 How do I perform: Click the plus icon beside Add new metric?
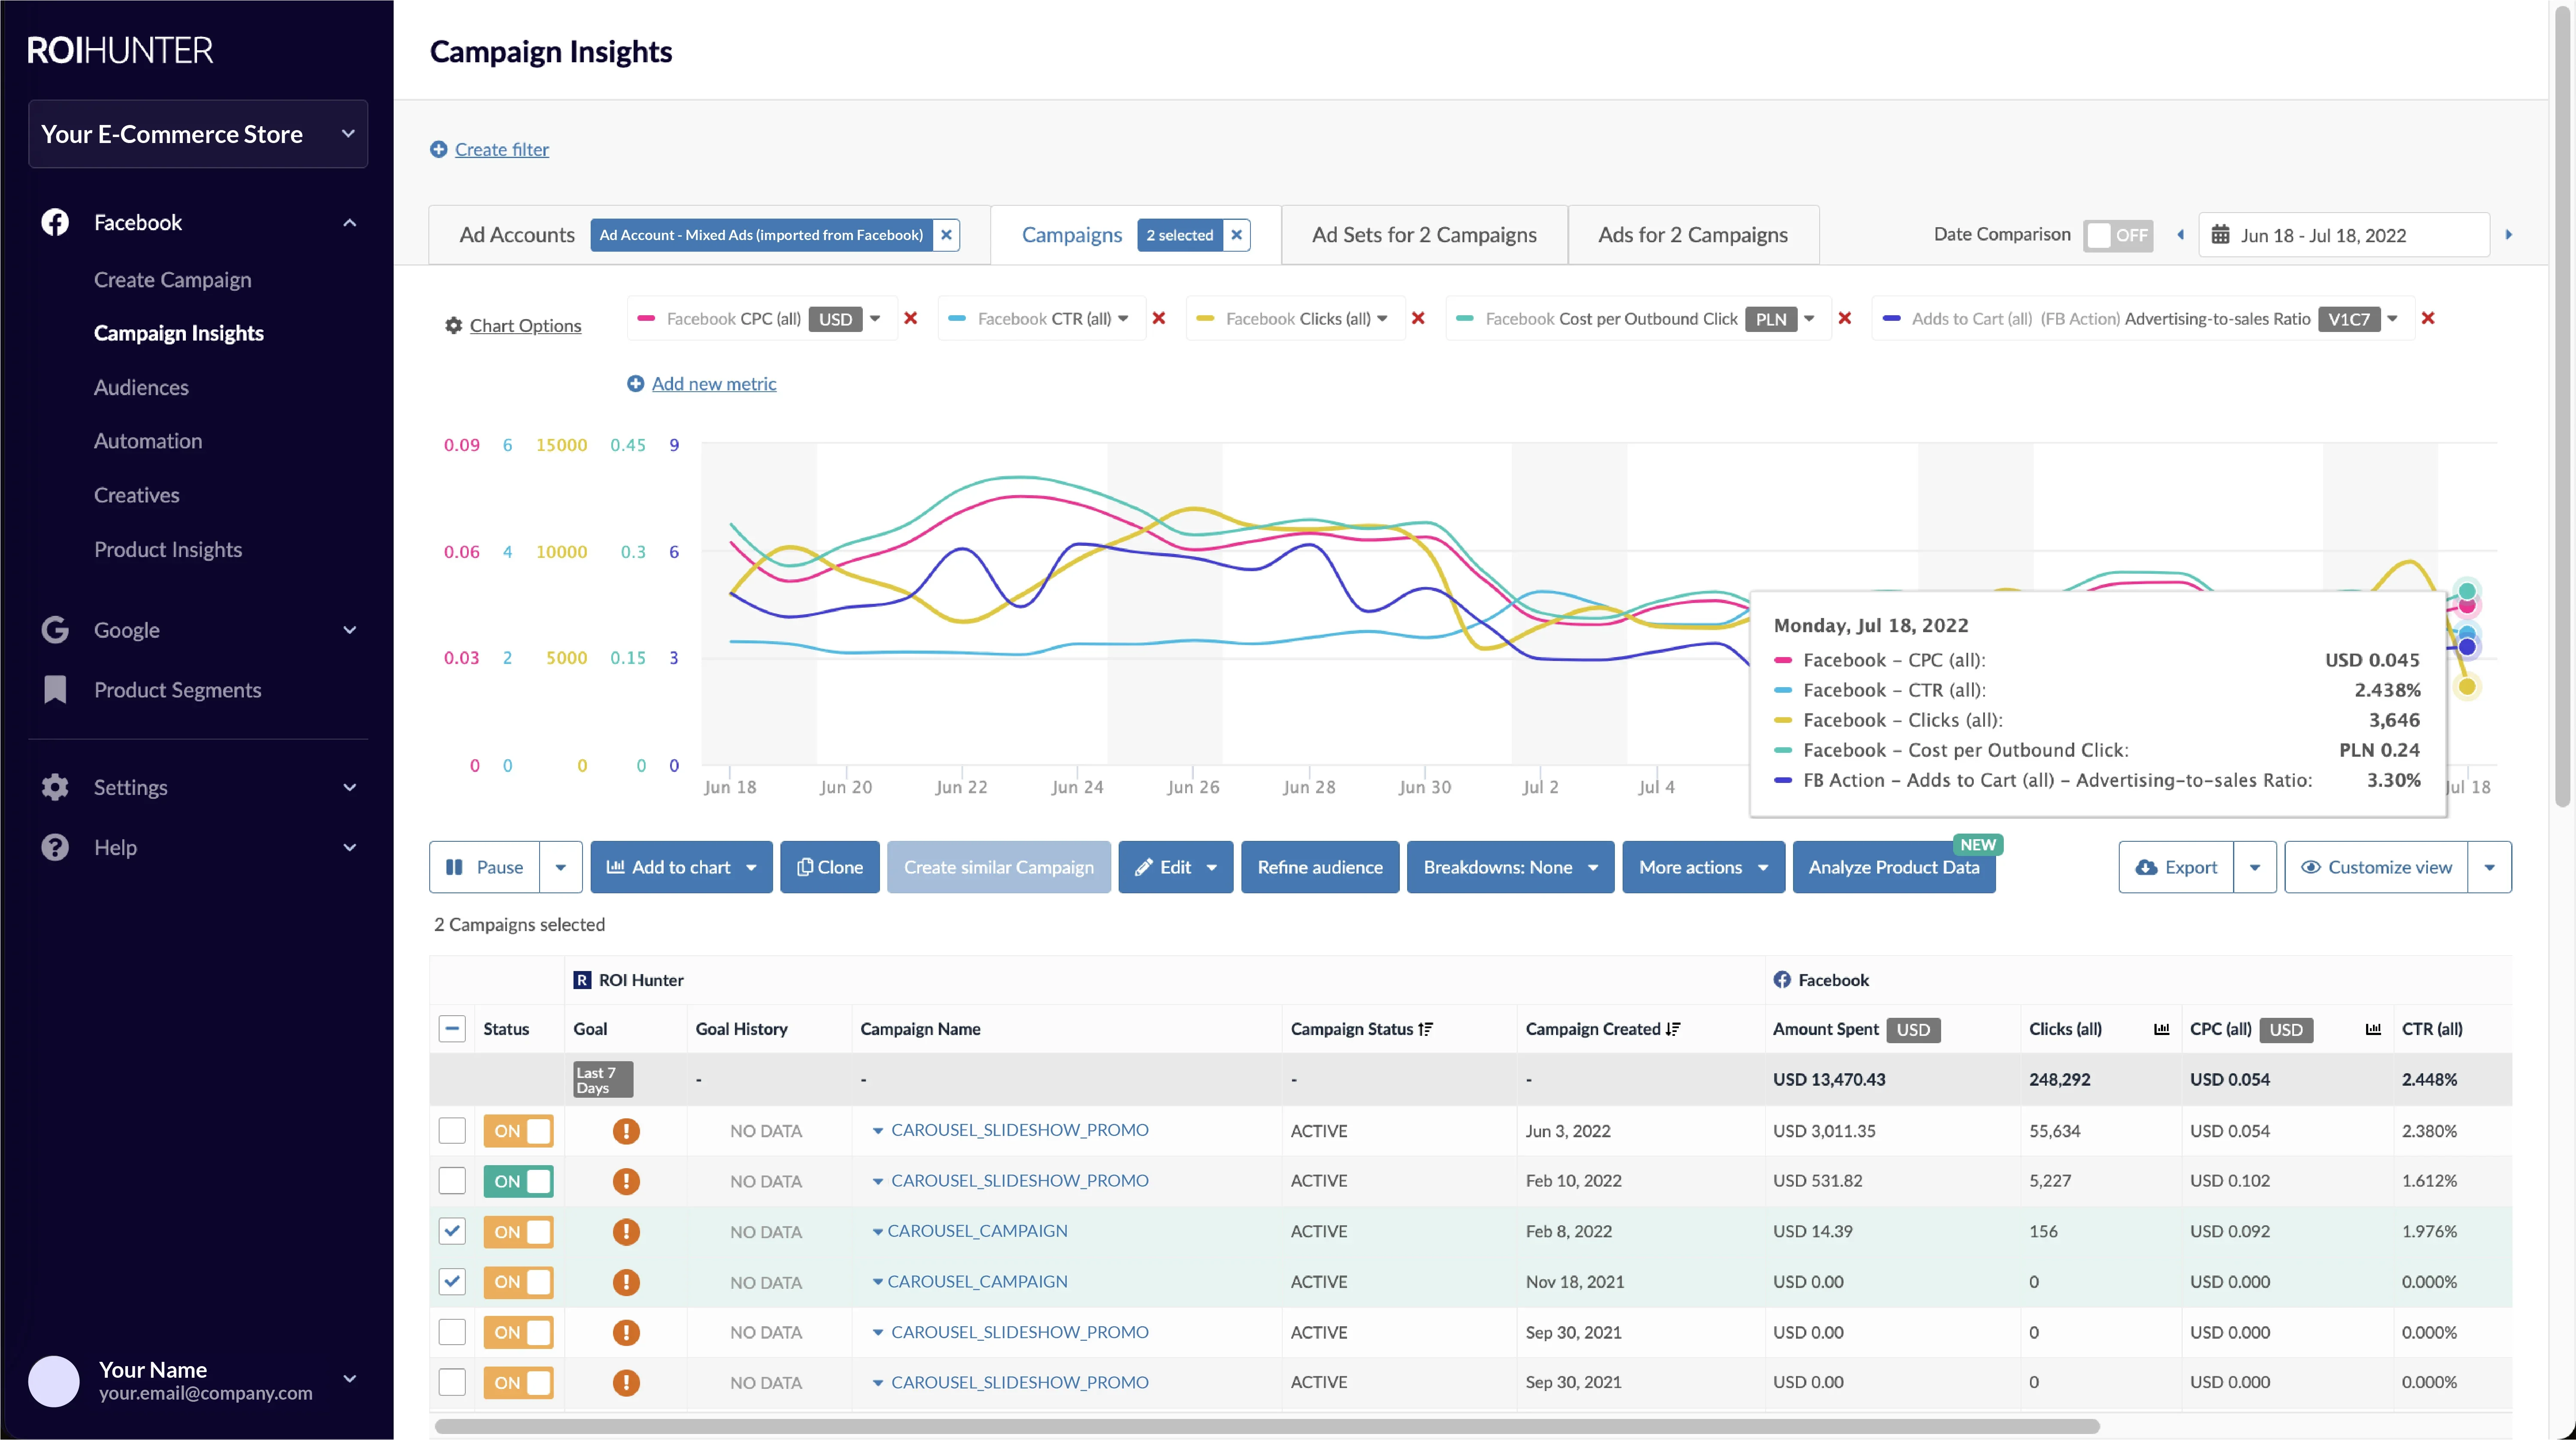click(x=635, y=383)
